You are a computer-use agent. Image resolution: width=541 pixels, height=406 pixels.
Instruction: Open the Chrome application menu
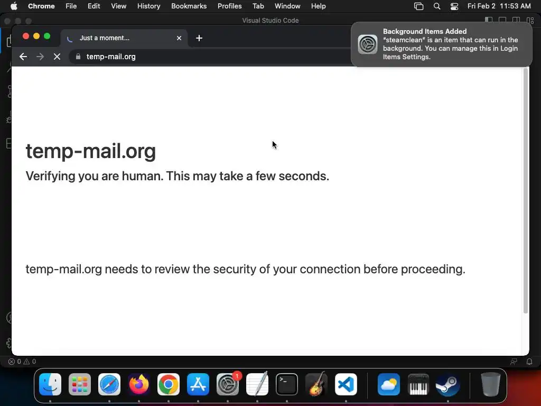pos(41,6)
